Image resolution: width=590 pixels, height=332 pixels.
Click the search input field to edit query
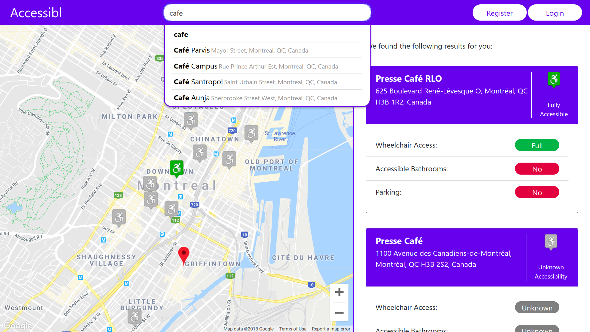[x=267, y=13]
